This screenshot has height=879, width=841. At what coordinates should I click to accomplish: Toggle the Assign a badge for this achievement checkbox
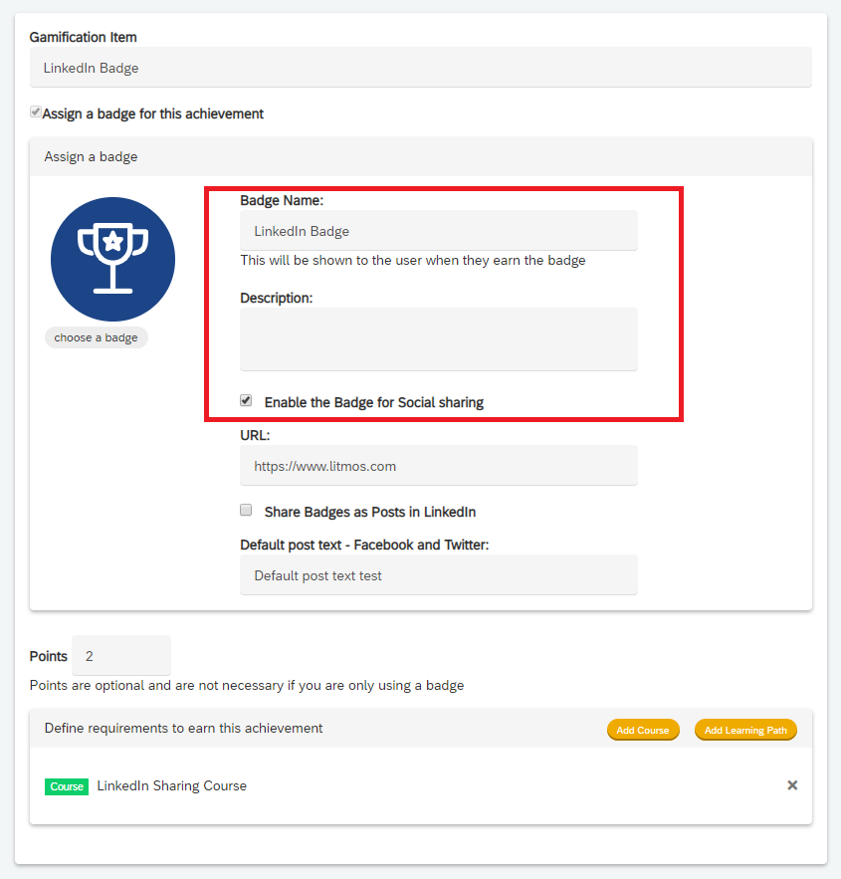point(36,111)
